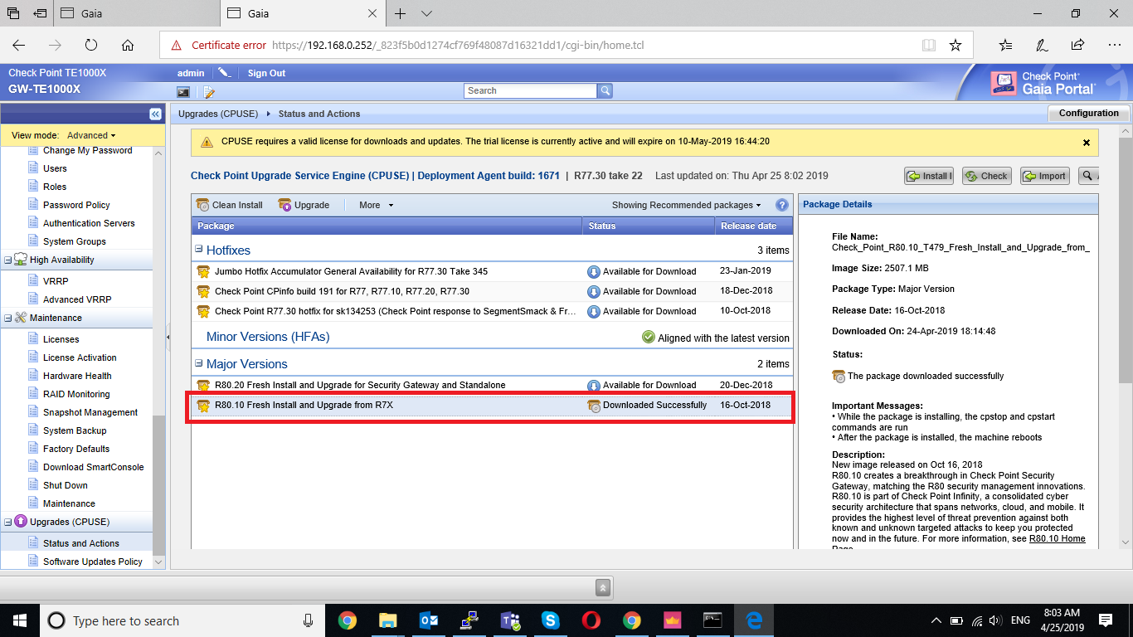Image resolution: width=1133 pixels, height=637 pixels.
Task: Click the browser refresh button
Action: coord(91,45)
